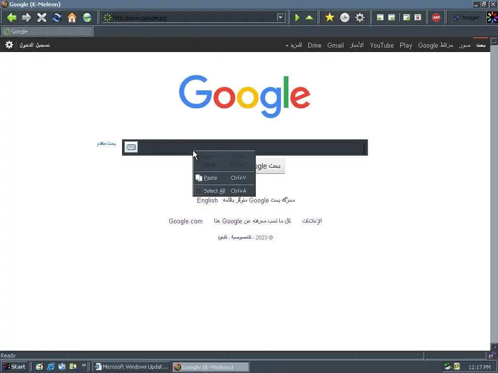Click the K-Meleon throbber logo
Image resolution: width=498 pixels, height=373 pixels.
(492, 17)
